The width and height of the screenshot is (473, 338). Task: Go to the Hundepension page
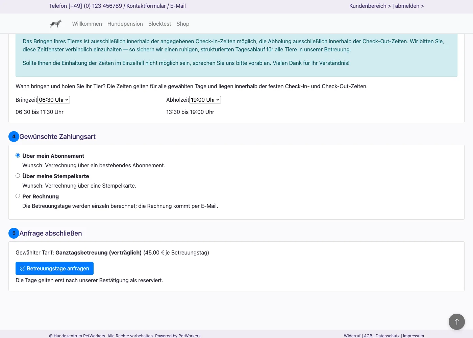(x=125, y=24)
